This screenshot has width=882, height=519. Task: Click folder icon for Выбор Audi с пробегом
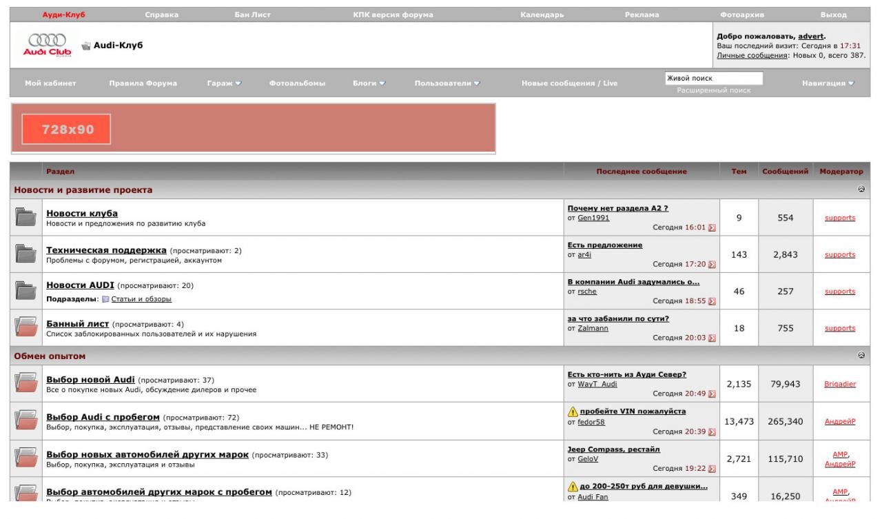coord(26,421)
